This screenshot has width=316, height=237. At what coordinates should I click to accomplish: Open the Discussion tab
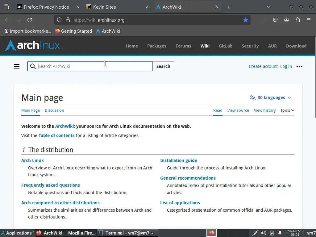point(54,110)
